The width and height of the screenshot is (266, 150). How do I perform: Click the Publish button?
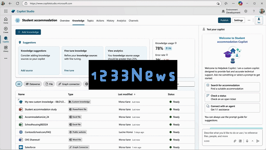[225, 20]
